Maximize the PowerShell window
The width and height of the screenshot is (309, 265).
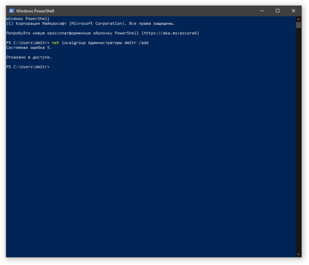pos(278,11)
